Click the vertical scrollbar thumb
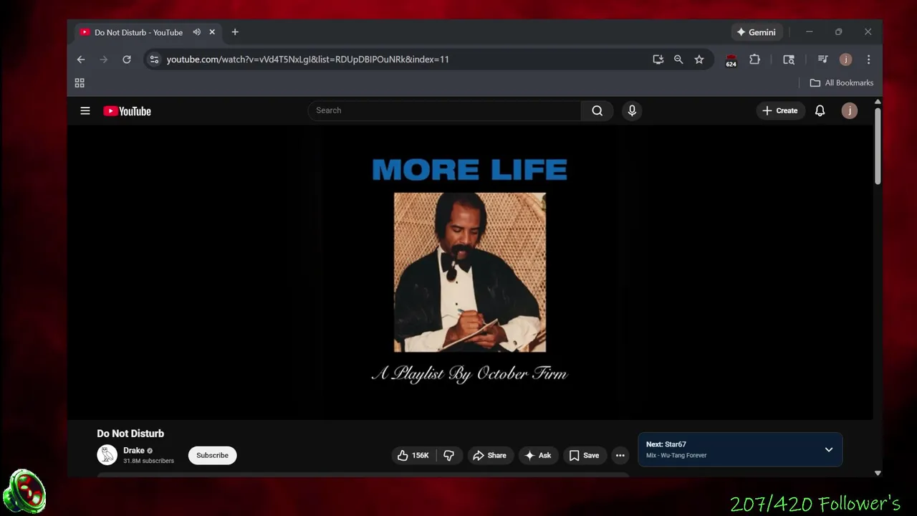This screenshot has width=917, height=516. 878,147
